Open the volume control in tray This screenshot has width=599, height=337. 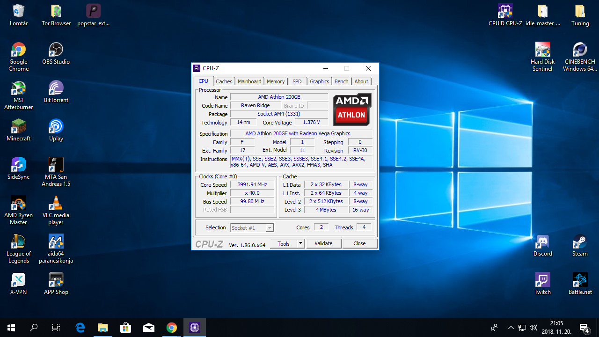[533, 328]
